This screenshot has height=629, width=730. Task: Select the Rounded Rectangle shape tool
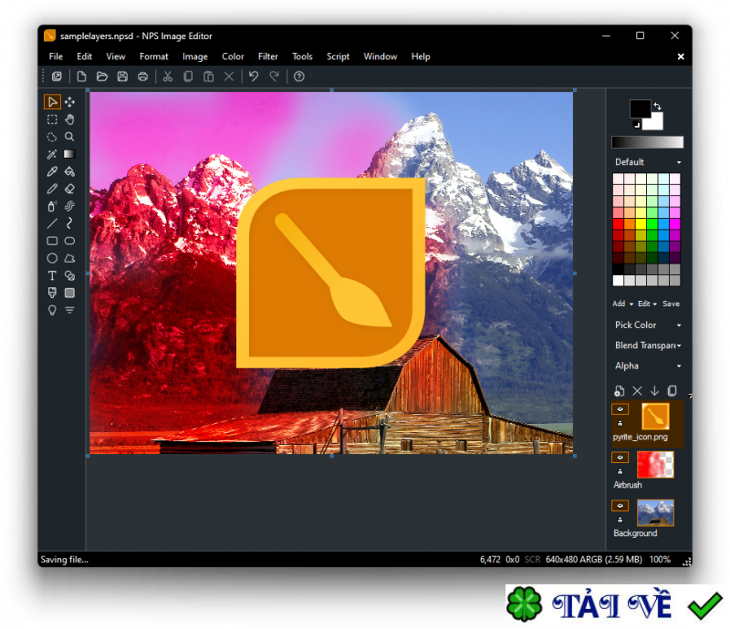70,241
